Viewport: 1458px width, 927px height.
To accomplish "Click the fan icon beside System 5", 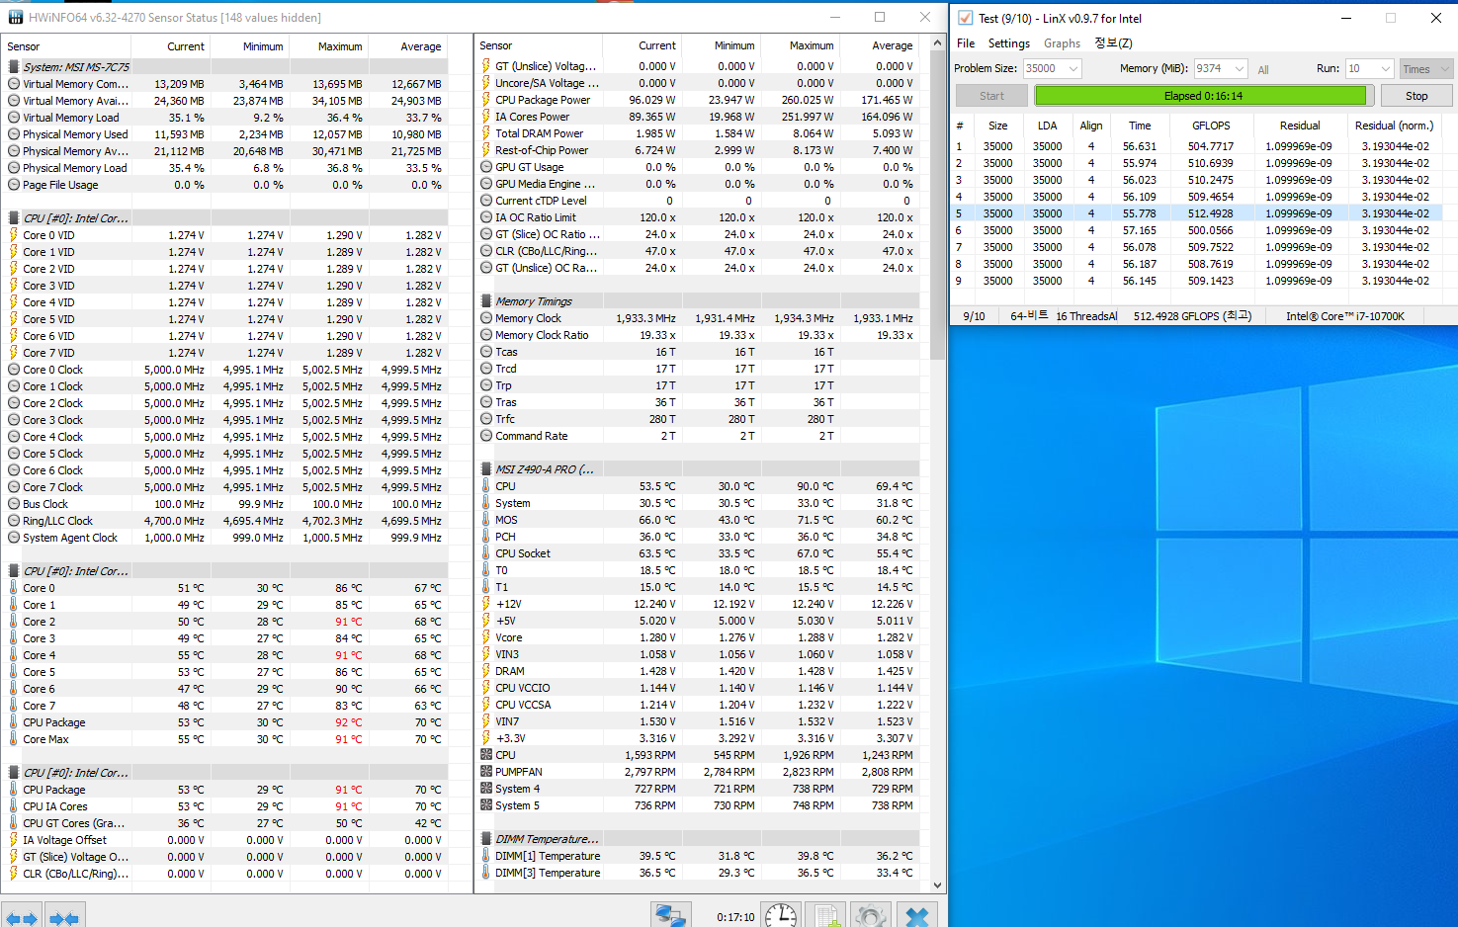I will coord(486,805).
